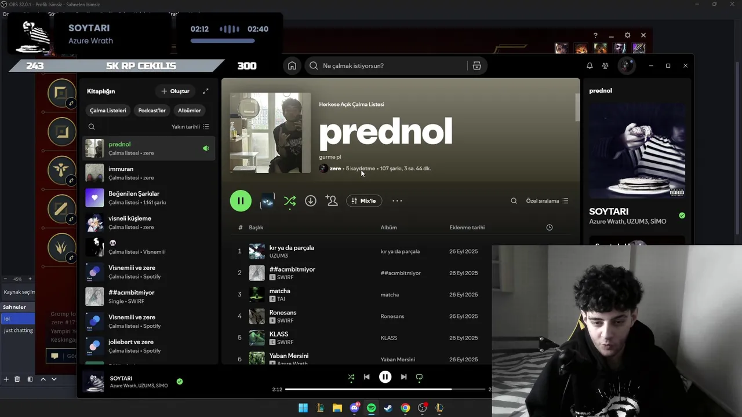
Task: Play track kır ya da parçala
Action: pyautogui.click(x=292, y=248)
